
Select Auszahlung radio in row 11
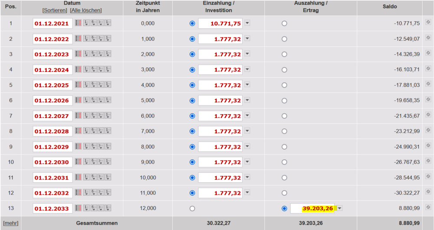tap(284, 177)
